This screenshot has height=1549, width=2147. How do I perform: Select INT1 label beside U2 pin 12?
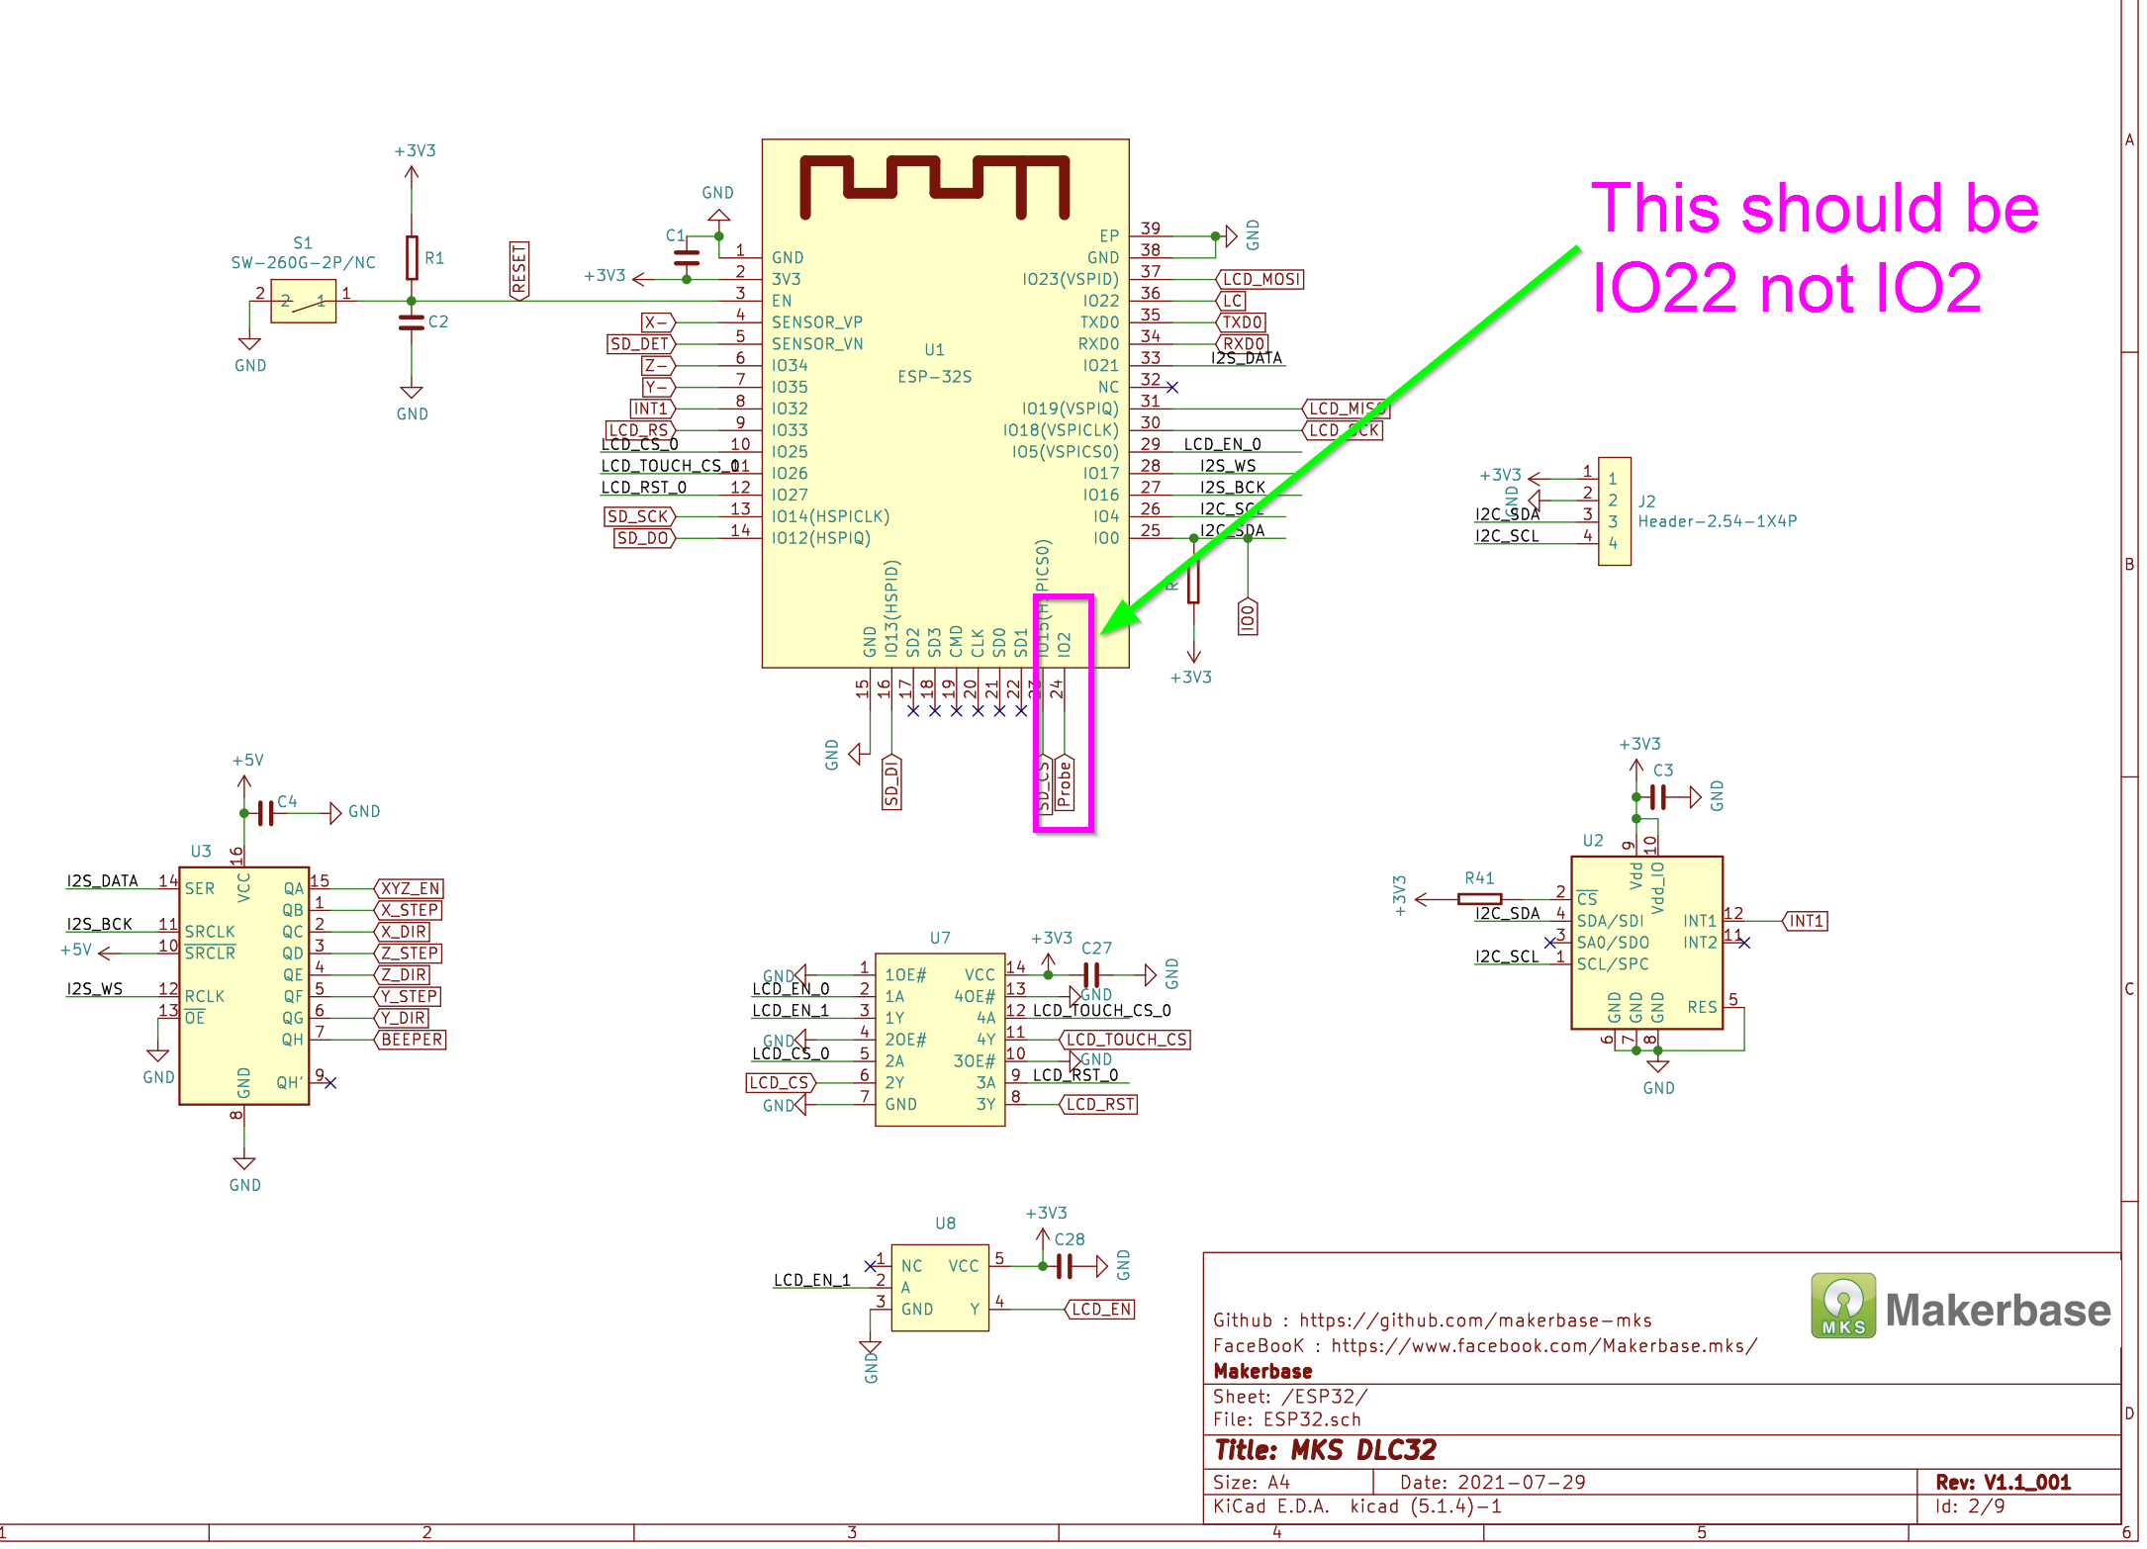(1805, 921)
